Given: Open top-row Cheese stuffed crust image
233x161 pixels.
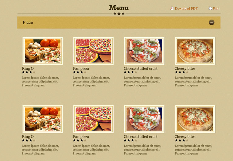Looking at the screenshot, I should point(144,51).
